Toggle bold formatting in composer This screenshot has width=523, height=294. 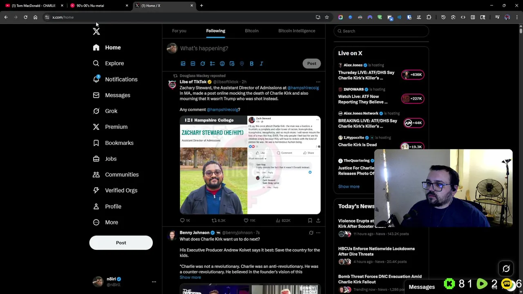coord(252,64)
